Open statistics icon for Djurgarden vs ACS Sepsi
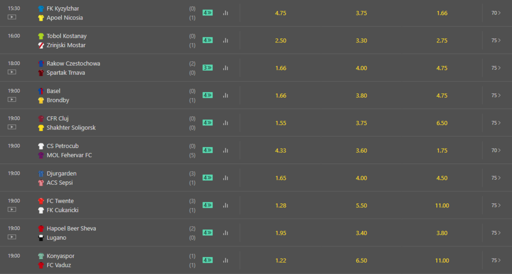This screenshot has width=512, height=274. click(x=225, y=178)
